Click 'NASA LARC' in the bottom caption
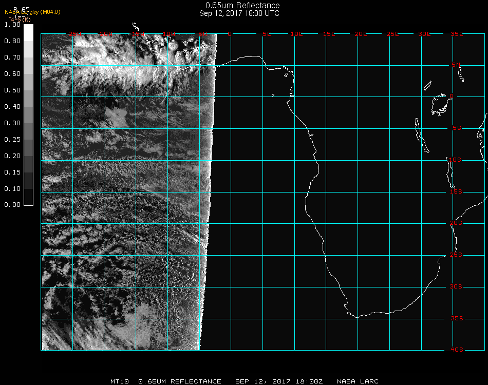 [358, 381]
